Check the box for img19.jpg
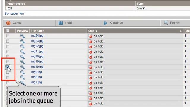The image size is (190, 107). click(8, 62)
